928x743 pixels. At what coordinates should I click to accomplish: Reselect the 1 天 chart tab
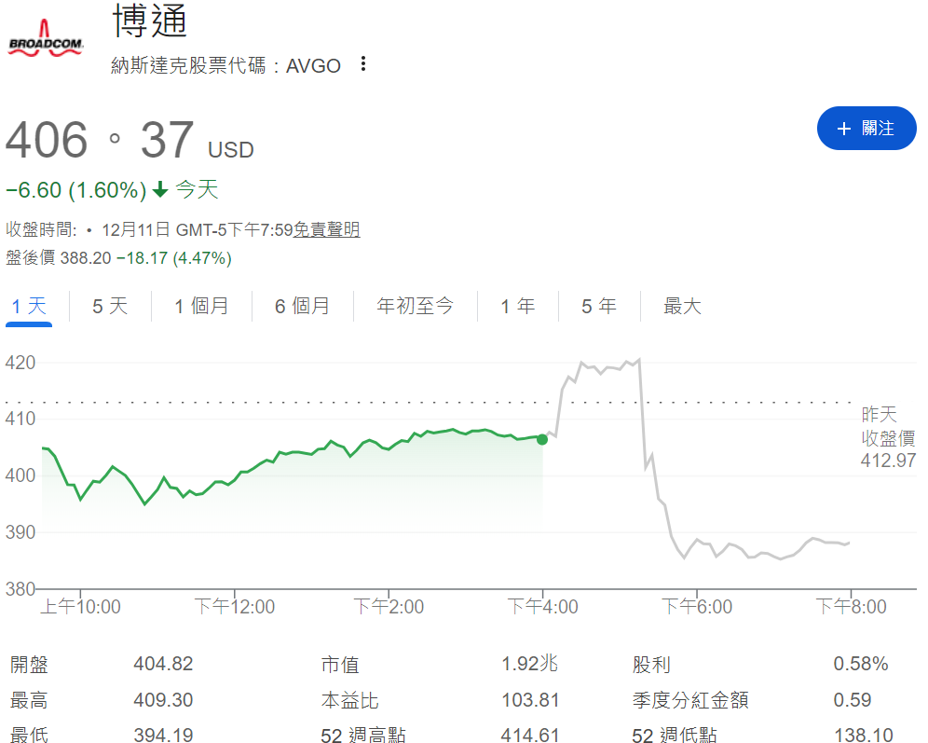(28, 306)
